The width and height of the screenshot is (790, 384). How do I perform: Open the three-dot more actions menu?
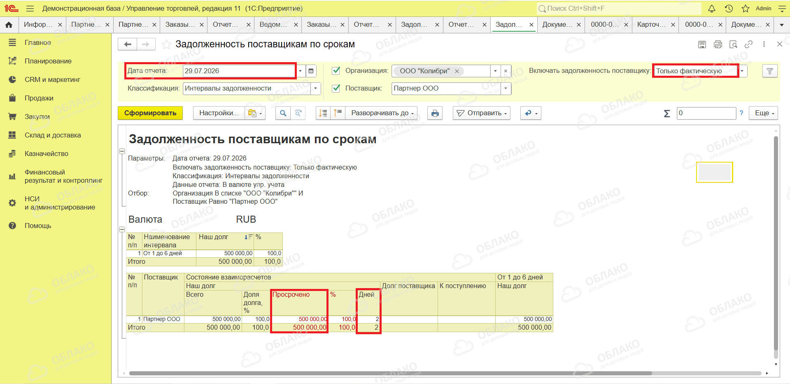[764, 44]
